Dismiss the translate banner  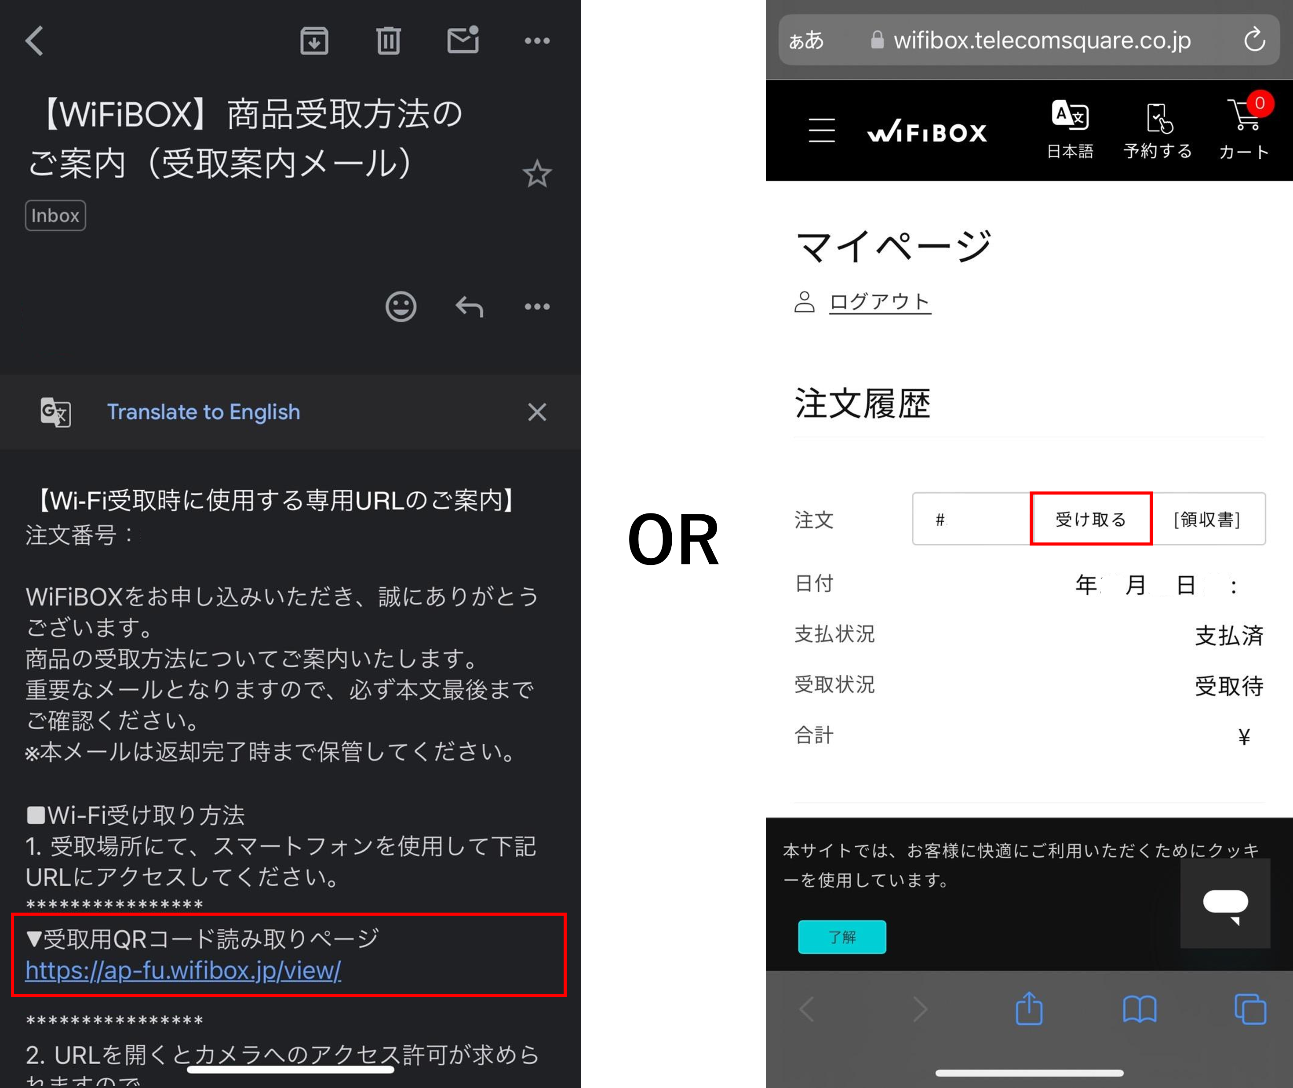coord(537,412)
